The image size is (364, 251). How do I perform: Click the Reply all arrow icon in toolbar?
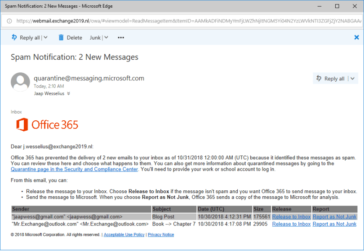click(14, 38)
